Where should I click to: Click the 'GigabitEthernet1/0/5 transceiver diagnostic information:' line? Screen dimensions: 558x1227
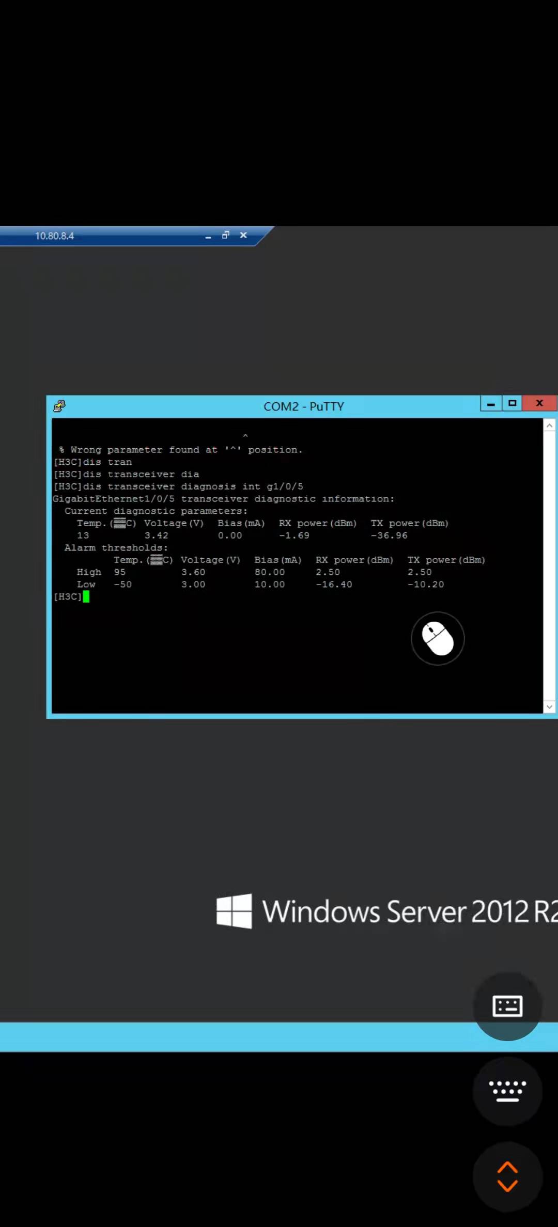pos(223,499)
